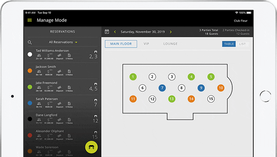Open the calendar date picker icon
Image resolution: width=277 pixels, height=157 pixels.
pyautogui.click(x=107, y=32)
